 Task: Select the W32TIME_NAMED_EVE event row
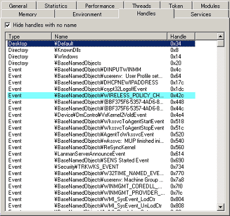point(101,173)
